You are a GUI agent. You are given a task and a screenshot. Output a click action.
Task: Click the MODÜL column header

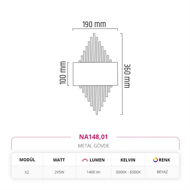pos(27,160)
